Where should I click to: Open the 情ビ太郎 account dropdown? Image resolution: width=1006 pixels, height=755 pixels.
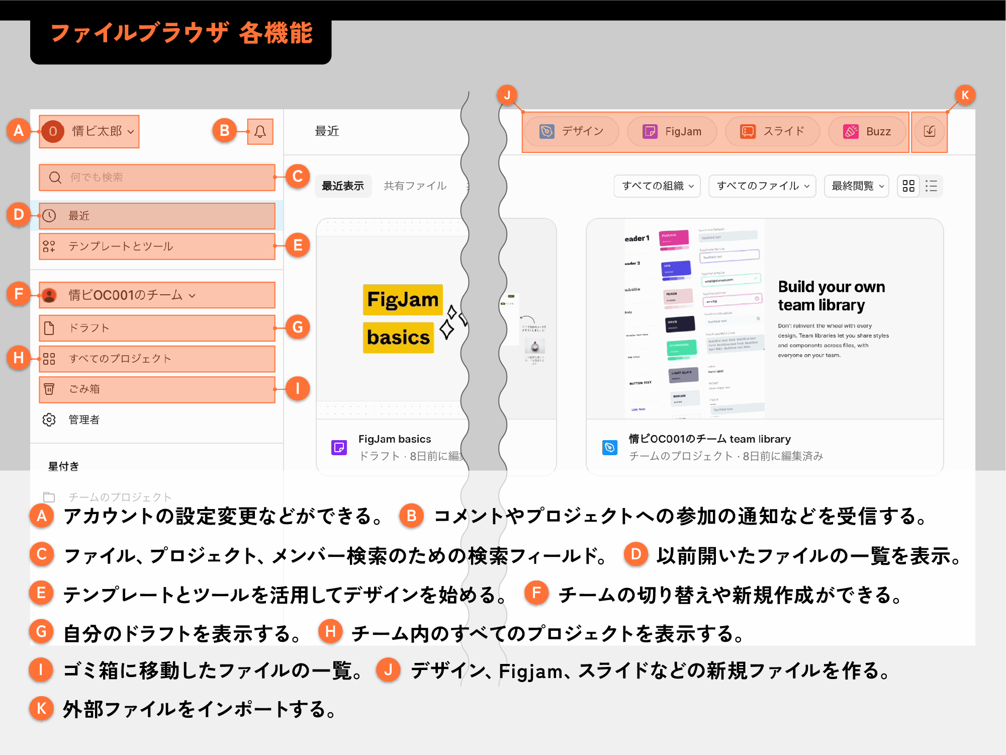coord(89,131)
